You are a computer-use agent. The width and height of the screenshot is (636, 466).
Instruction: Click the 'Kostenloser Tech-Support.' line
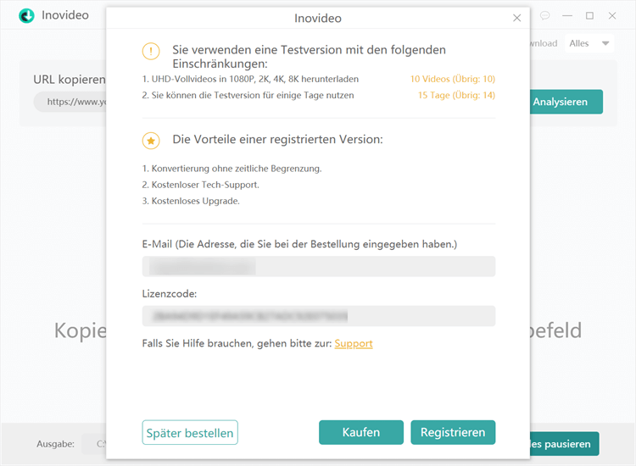coord(200,185)
